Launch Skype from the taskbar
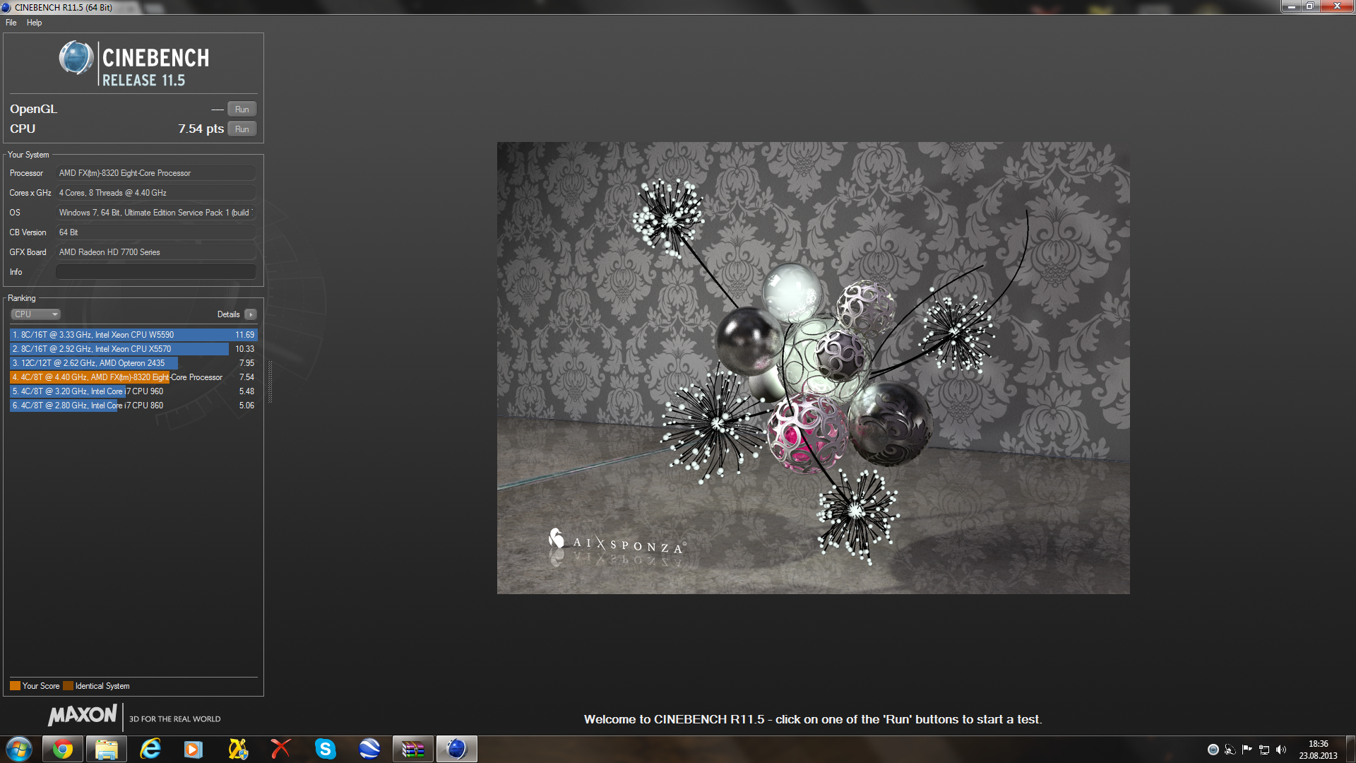The width and height of the screenshot is (1356, 763). tap(325, 749)
